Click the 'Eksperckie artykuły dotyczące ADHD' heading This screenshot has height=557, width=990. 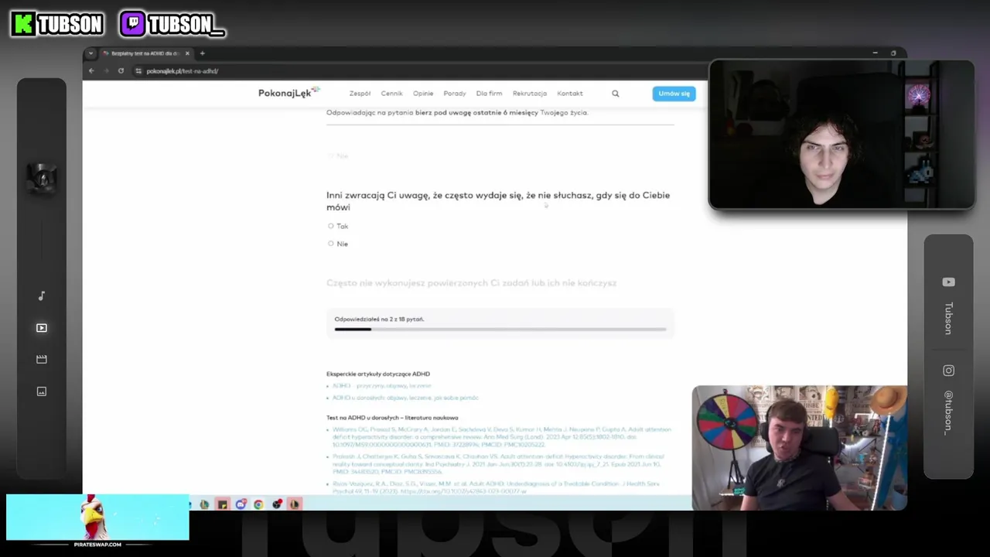pyautogui.click(x=378, y=374)
